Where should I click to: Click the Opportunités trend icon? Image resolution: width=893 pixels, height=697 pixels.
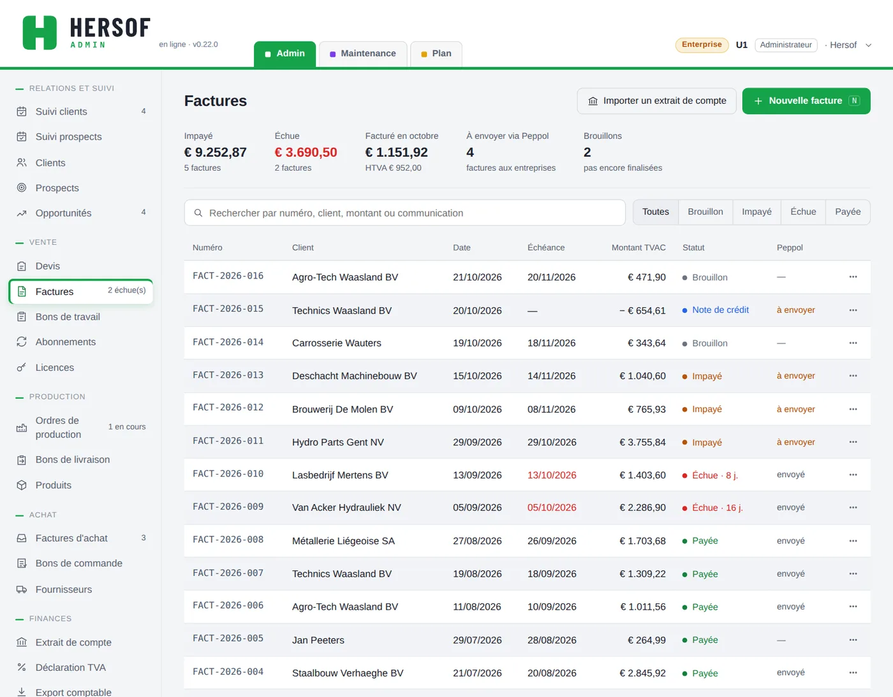point(22,213)
